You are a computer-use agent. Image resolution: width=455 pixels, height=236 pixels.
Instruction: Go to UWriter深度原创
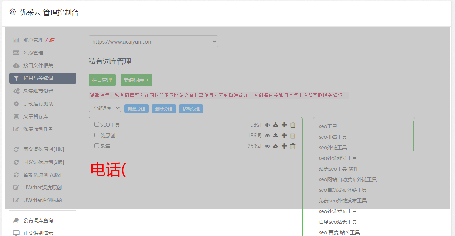(43, 188)
